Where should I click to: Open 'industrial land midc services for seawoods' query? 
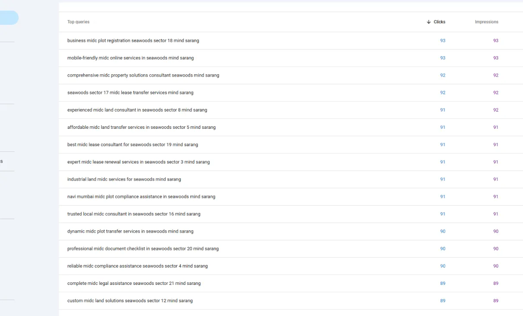124,179
